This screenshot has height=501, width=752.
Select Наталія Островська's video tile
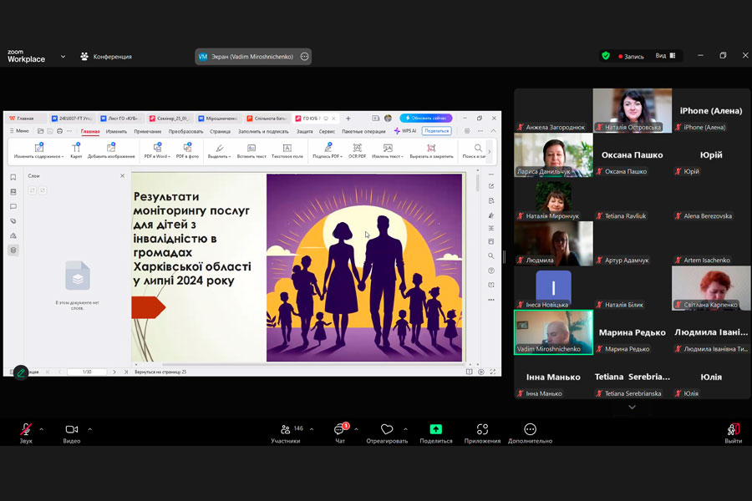pos(632,110)
